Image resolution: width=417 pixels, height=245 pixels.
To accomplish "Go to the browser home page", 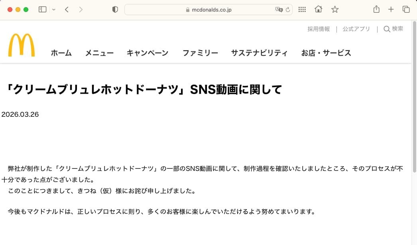I will [x=318, y=10].
